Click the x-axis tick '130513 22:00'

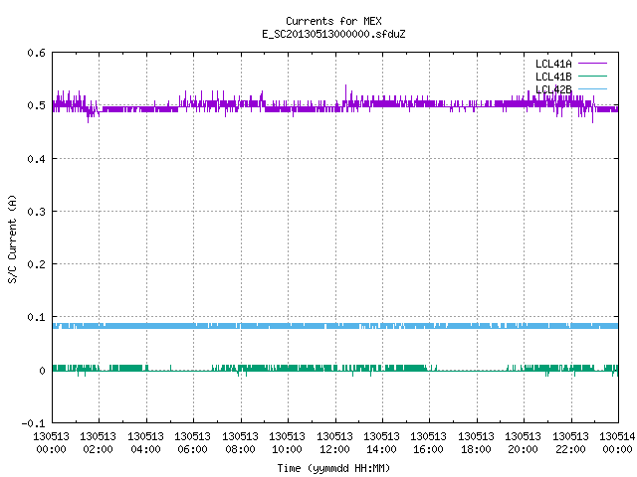pyautogui.click(x=570, y=443)
